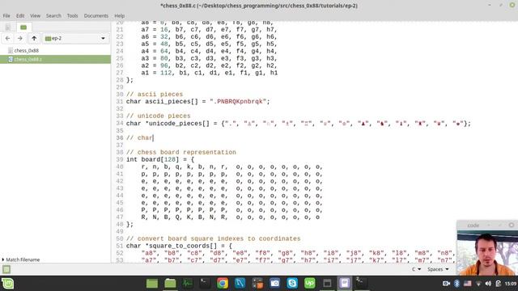Launch the system monitor from taskbar
This screenshot has height=291, width=518.
188,284
